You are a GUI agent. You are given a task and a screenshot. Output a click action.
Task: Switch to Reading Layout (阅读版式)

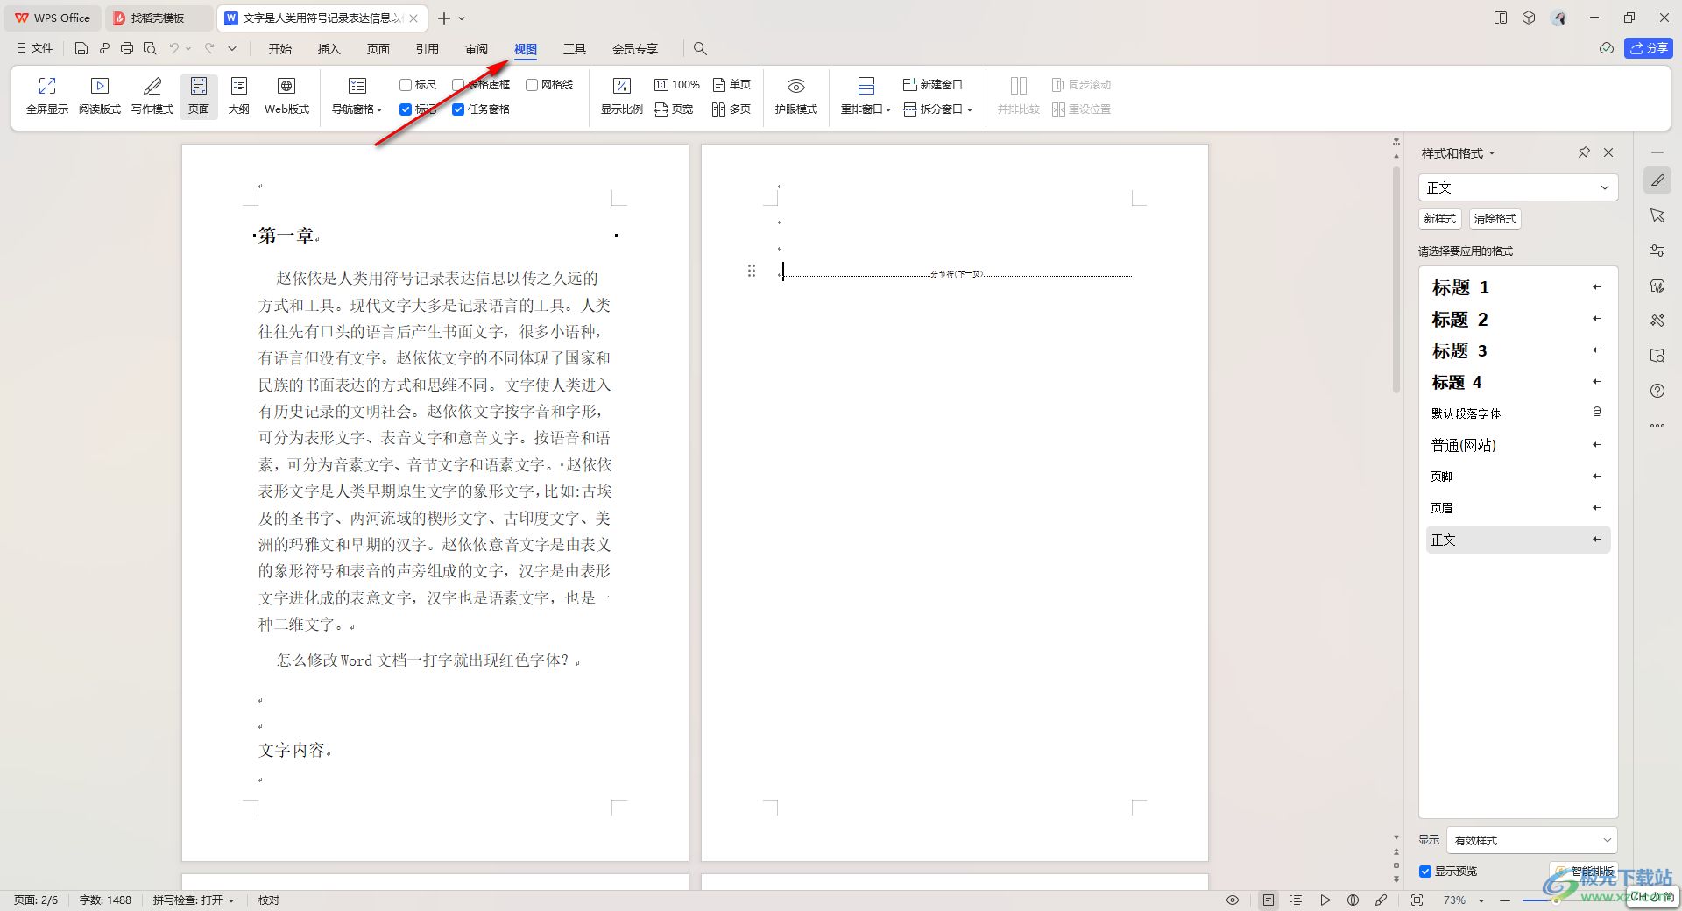(x=100, y=95)
